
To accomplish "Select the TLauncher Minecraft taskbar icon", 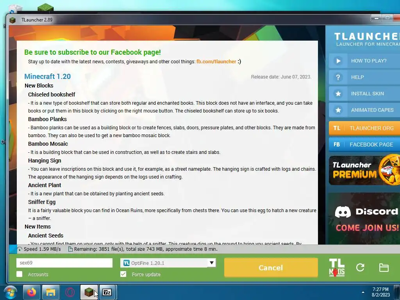I will 89,292.
